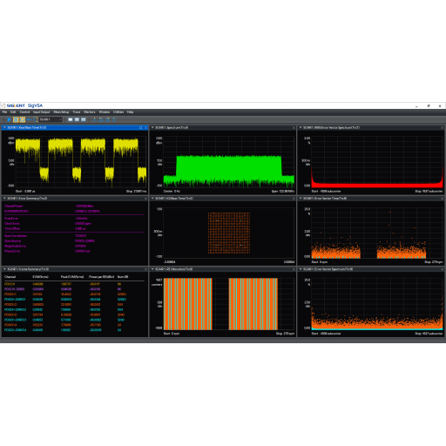Close the Error Summary panel

click(x=145, y=199)
